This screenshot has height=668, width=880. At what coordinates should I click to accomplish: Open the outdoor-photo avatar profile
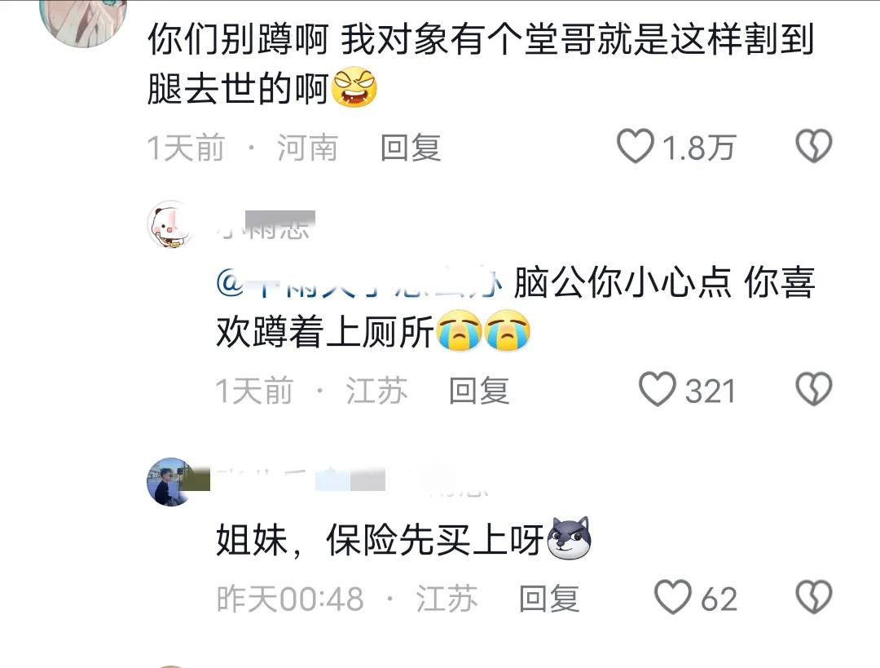click(x=170, y=481)
